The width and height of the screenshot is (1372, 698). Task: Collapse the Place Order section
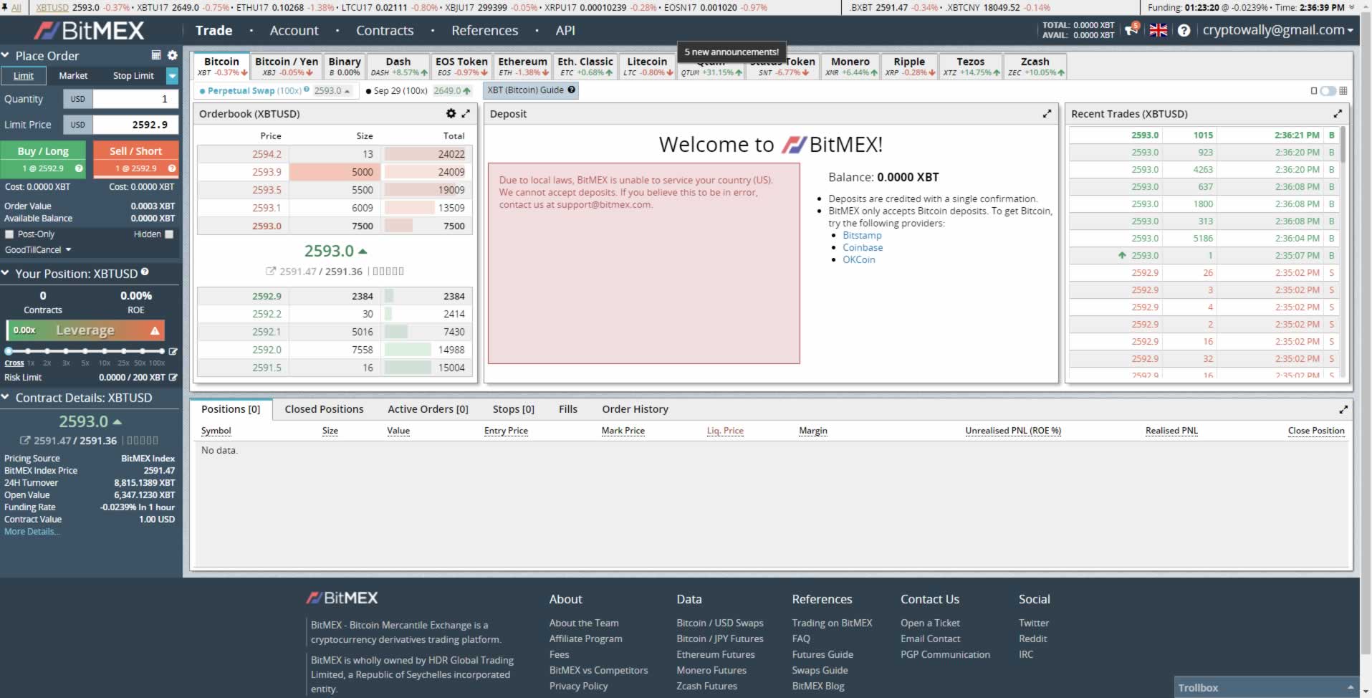pos(5,55)
